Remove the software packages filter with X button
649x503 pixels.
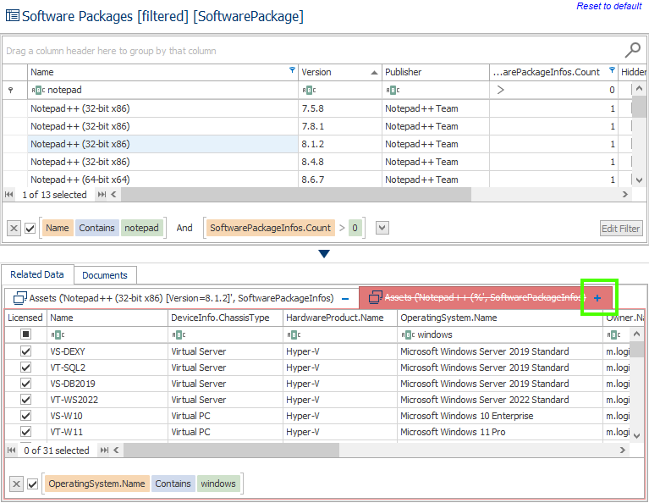pos(14,228)
